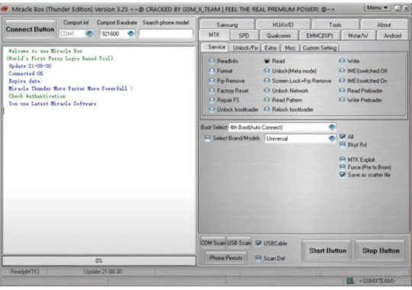Select the Service sub-tab
Image resolution: width=412 pixels, height=290 pixels.
217,47
